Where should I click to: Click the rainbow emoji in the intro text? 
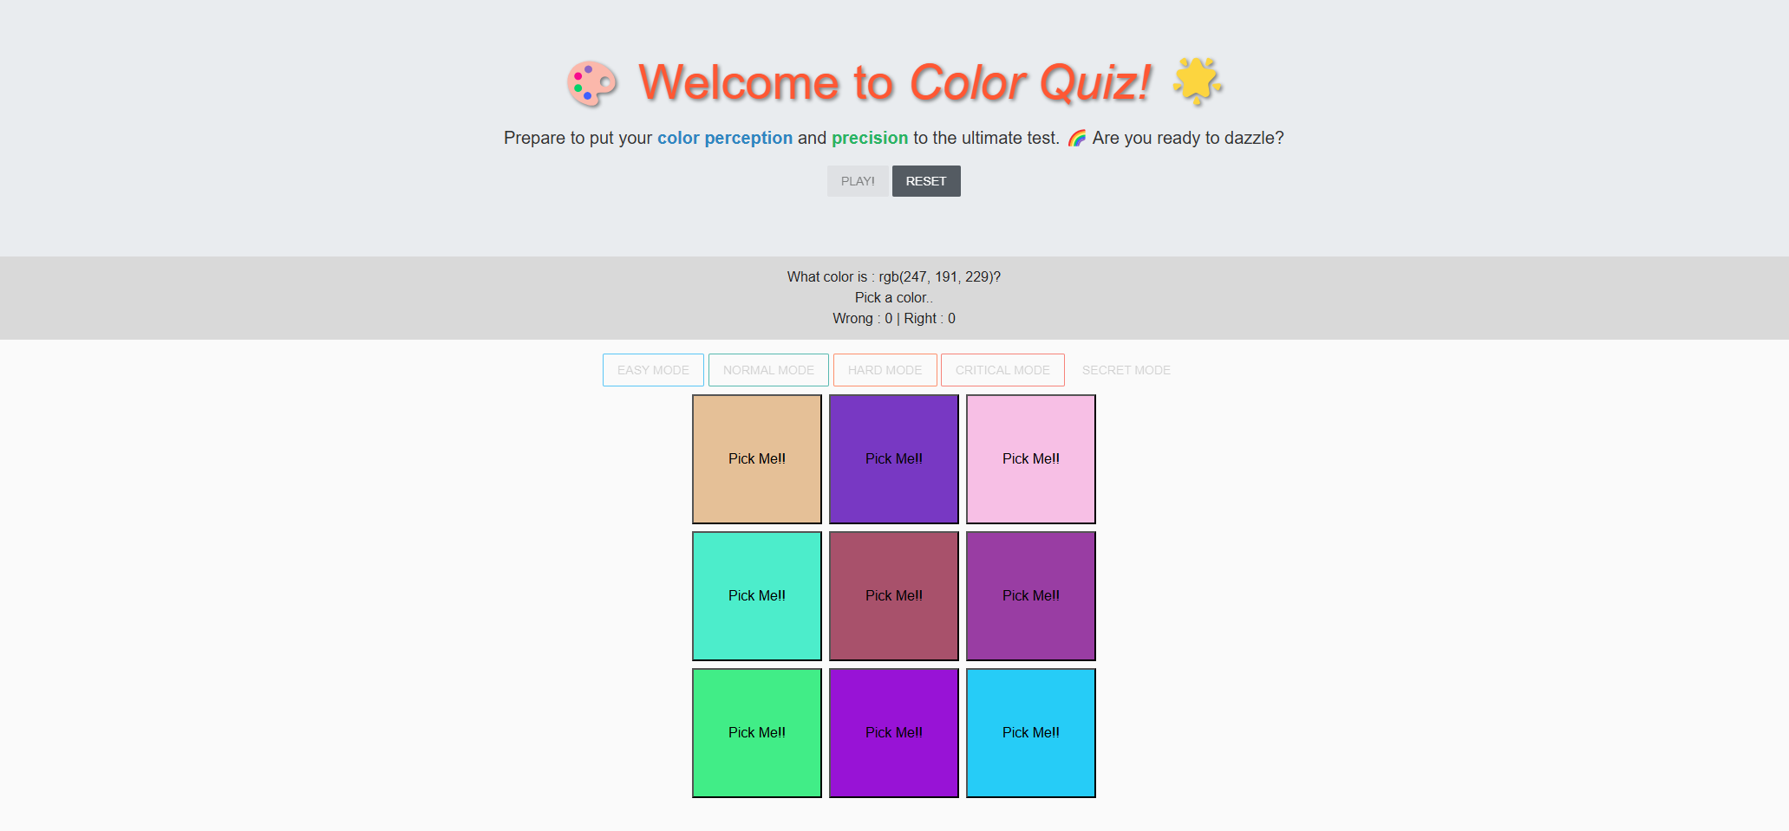click(1076, 137)
